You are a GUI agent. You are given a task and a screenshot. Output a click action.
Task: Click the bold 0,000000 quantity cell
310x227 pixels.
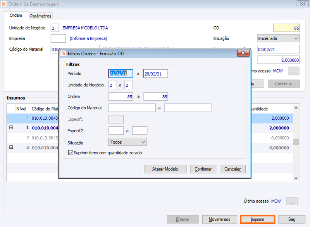coord(279,148)
